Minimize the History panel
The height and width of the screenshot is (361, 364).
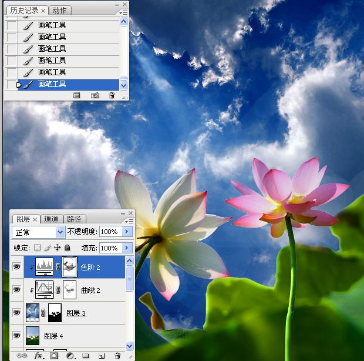117,5
